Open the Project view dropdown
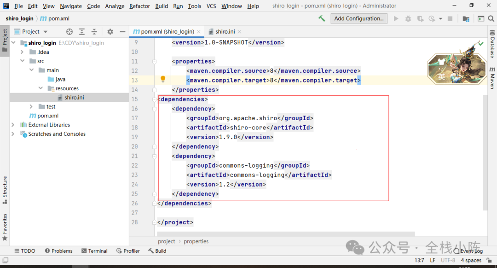The image size is (497, 268). pyautogui.click(x=31, y=31)
